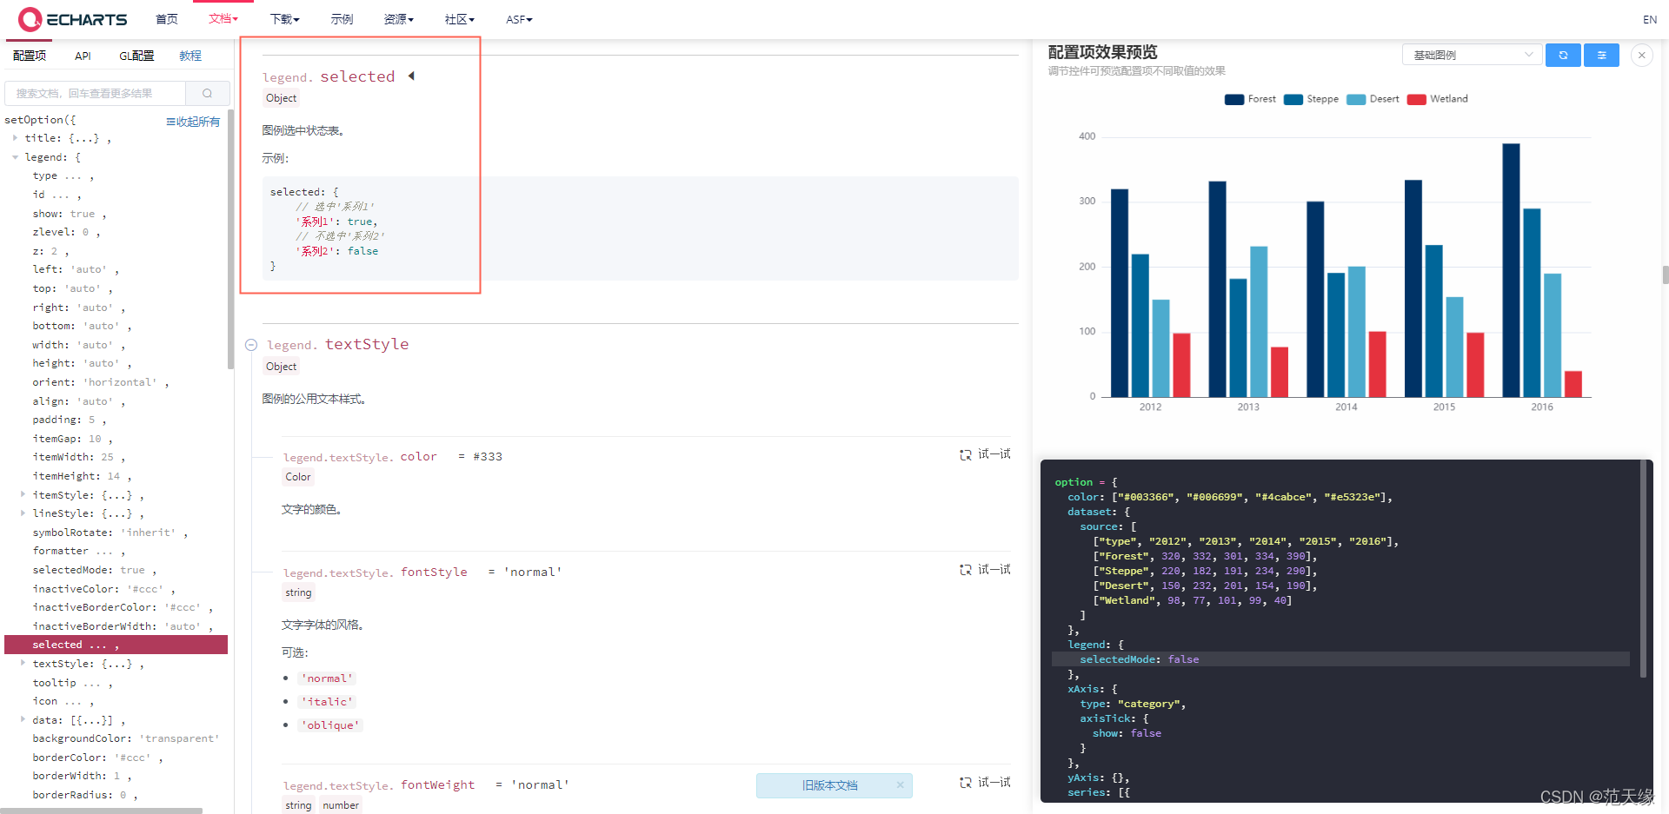Open the ASF dropdown menu
1669x814 pixels.
519,19
